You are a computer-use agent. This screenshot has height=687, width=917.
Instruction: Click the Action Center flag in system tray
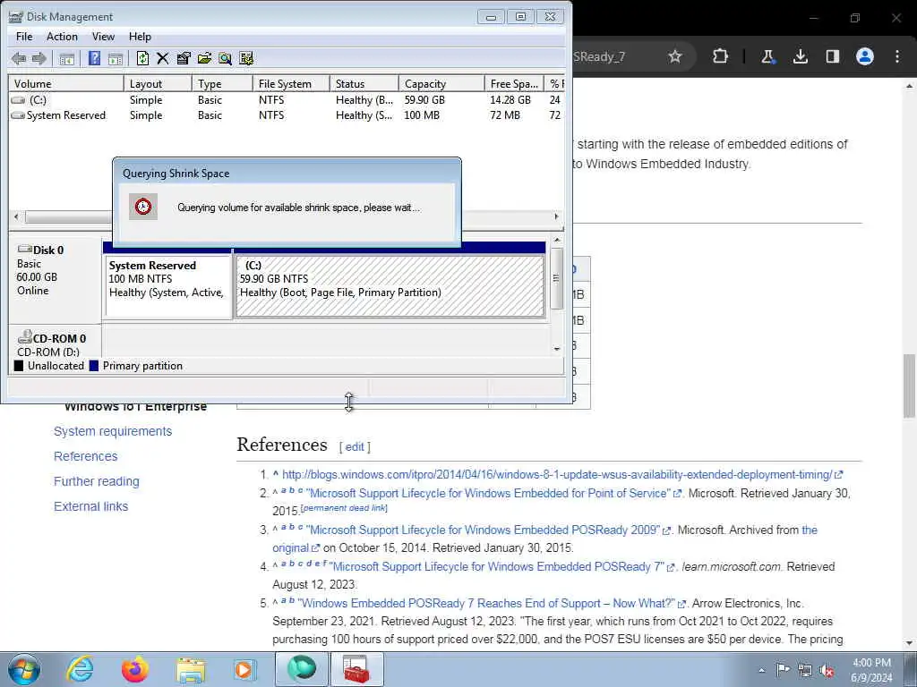tap(783, 670)
